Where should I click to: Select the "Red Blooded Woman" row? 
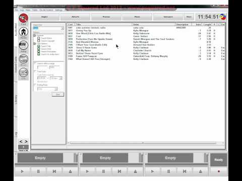(x=146, y=42)
